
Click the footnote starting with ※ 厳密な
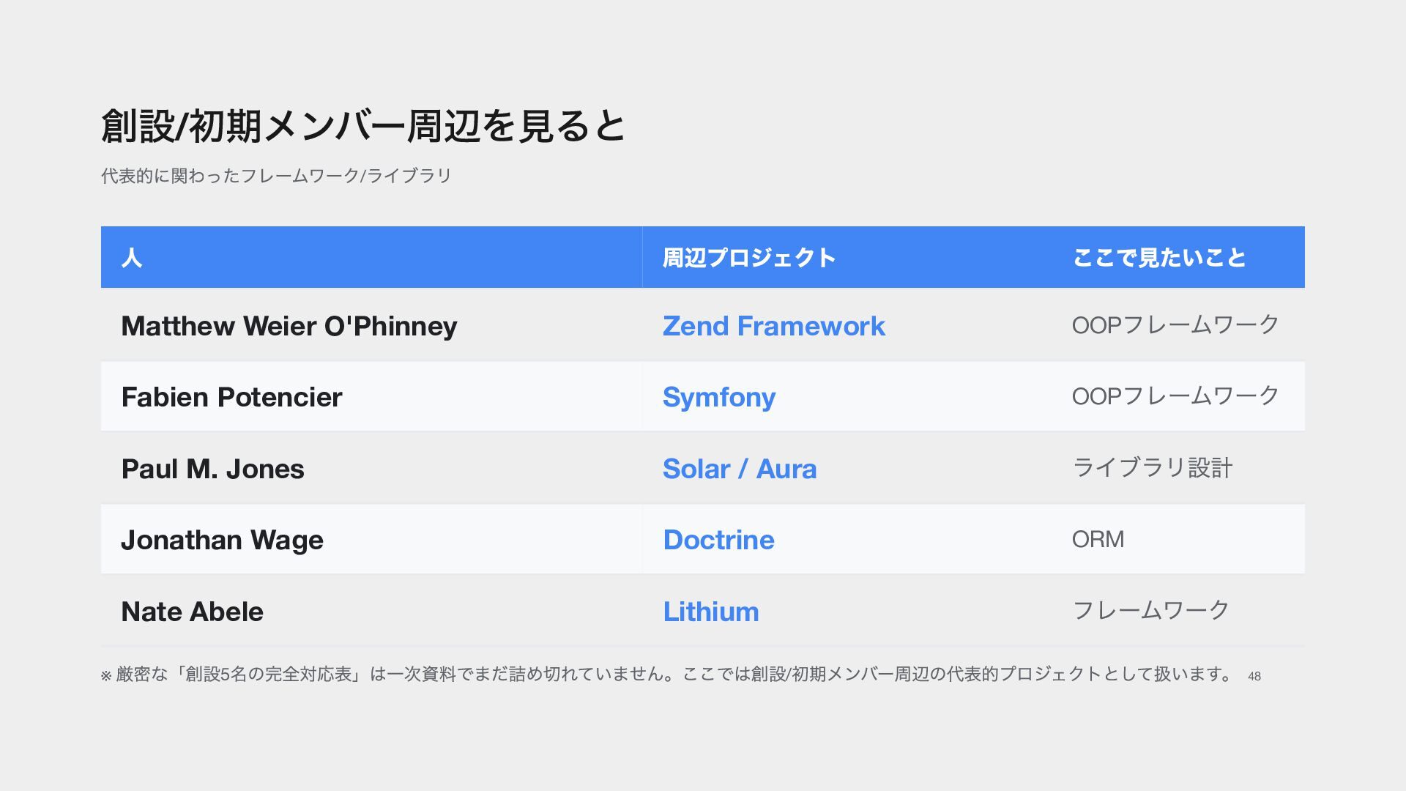[669, 674]
